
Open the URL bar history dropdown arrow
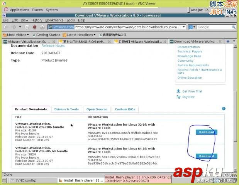coord(184,27)
